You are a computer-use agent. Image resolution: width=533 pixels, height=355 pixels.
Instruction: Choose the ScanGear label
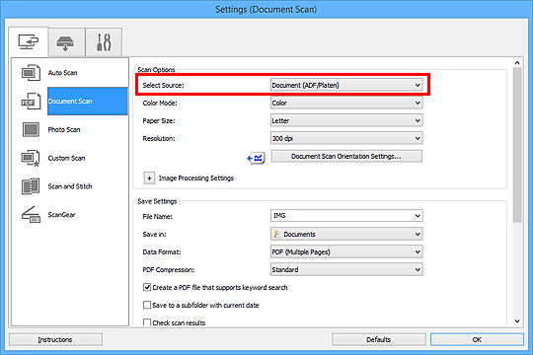(61, 215)
